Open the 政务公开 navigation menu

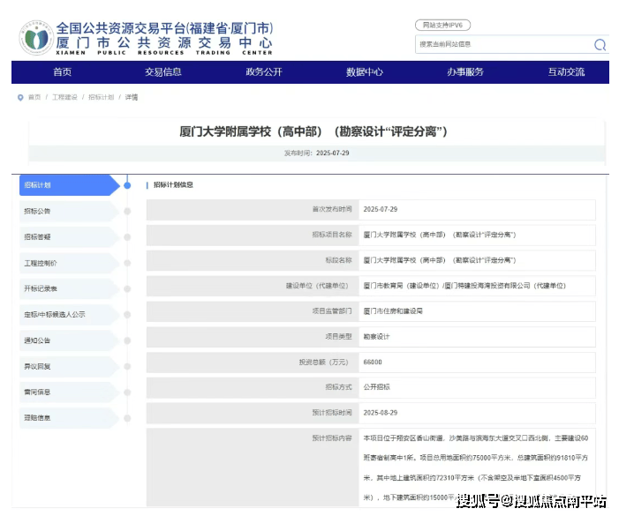(x=264, y=72)
